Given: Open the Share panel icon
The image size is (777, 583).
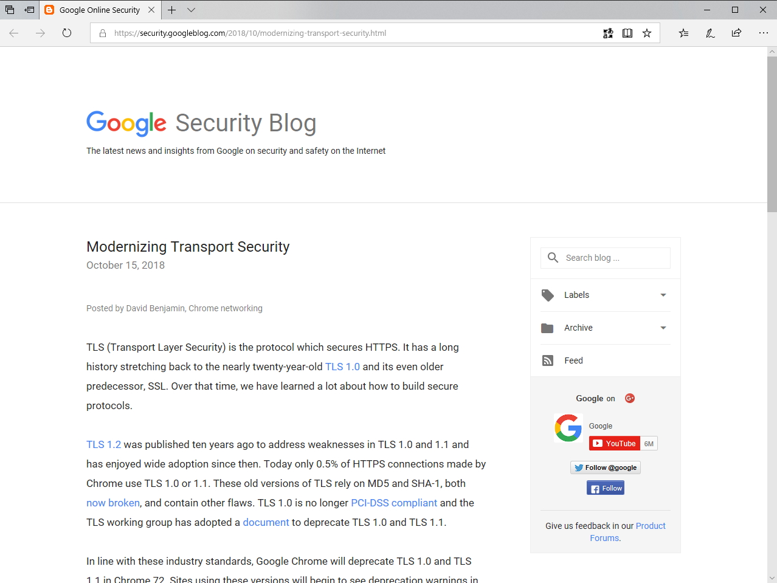Looking at the screenshot, I should [736, 33].
